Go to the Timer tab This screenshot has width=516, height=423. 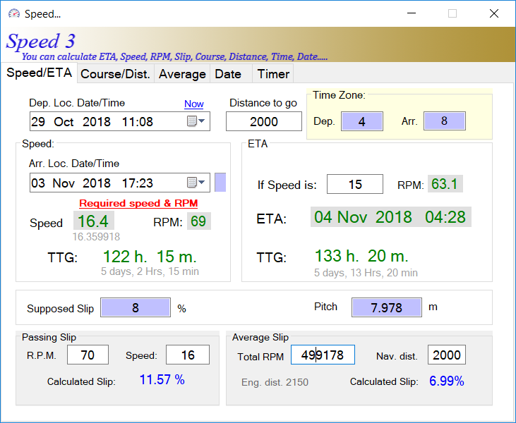coord(273,74)
